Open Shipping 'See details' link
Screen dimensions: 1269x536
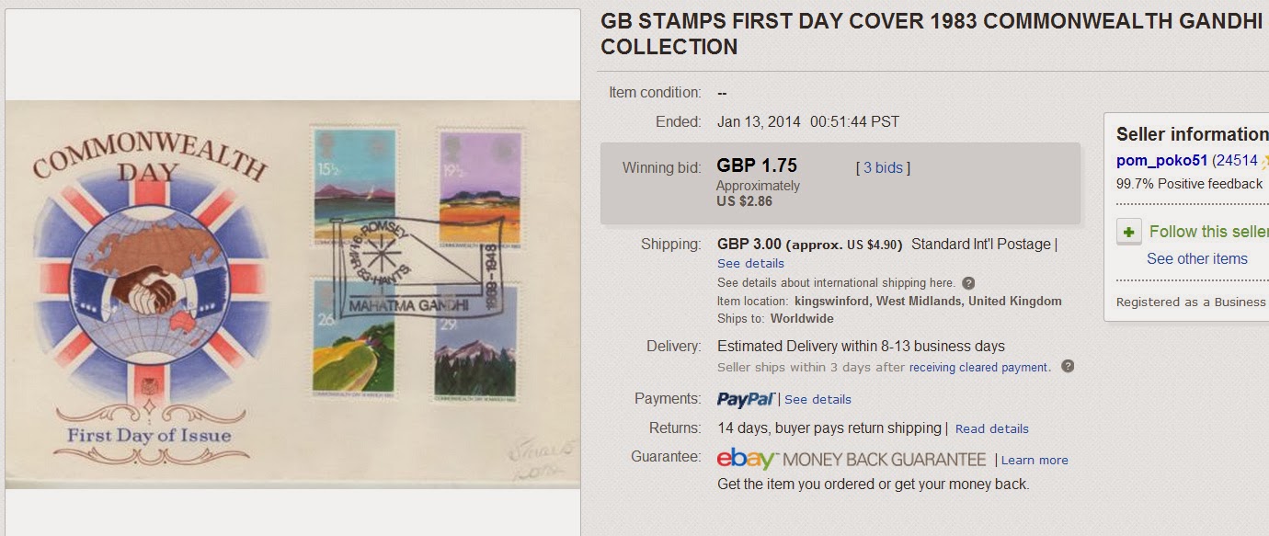pyautogui.click(x=750, y=264)
